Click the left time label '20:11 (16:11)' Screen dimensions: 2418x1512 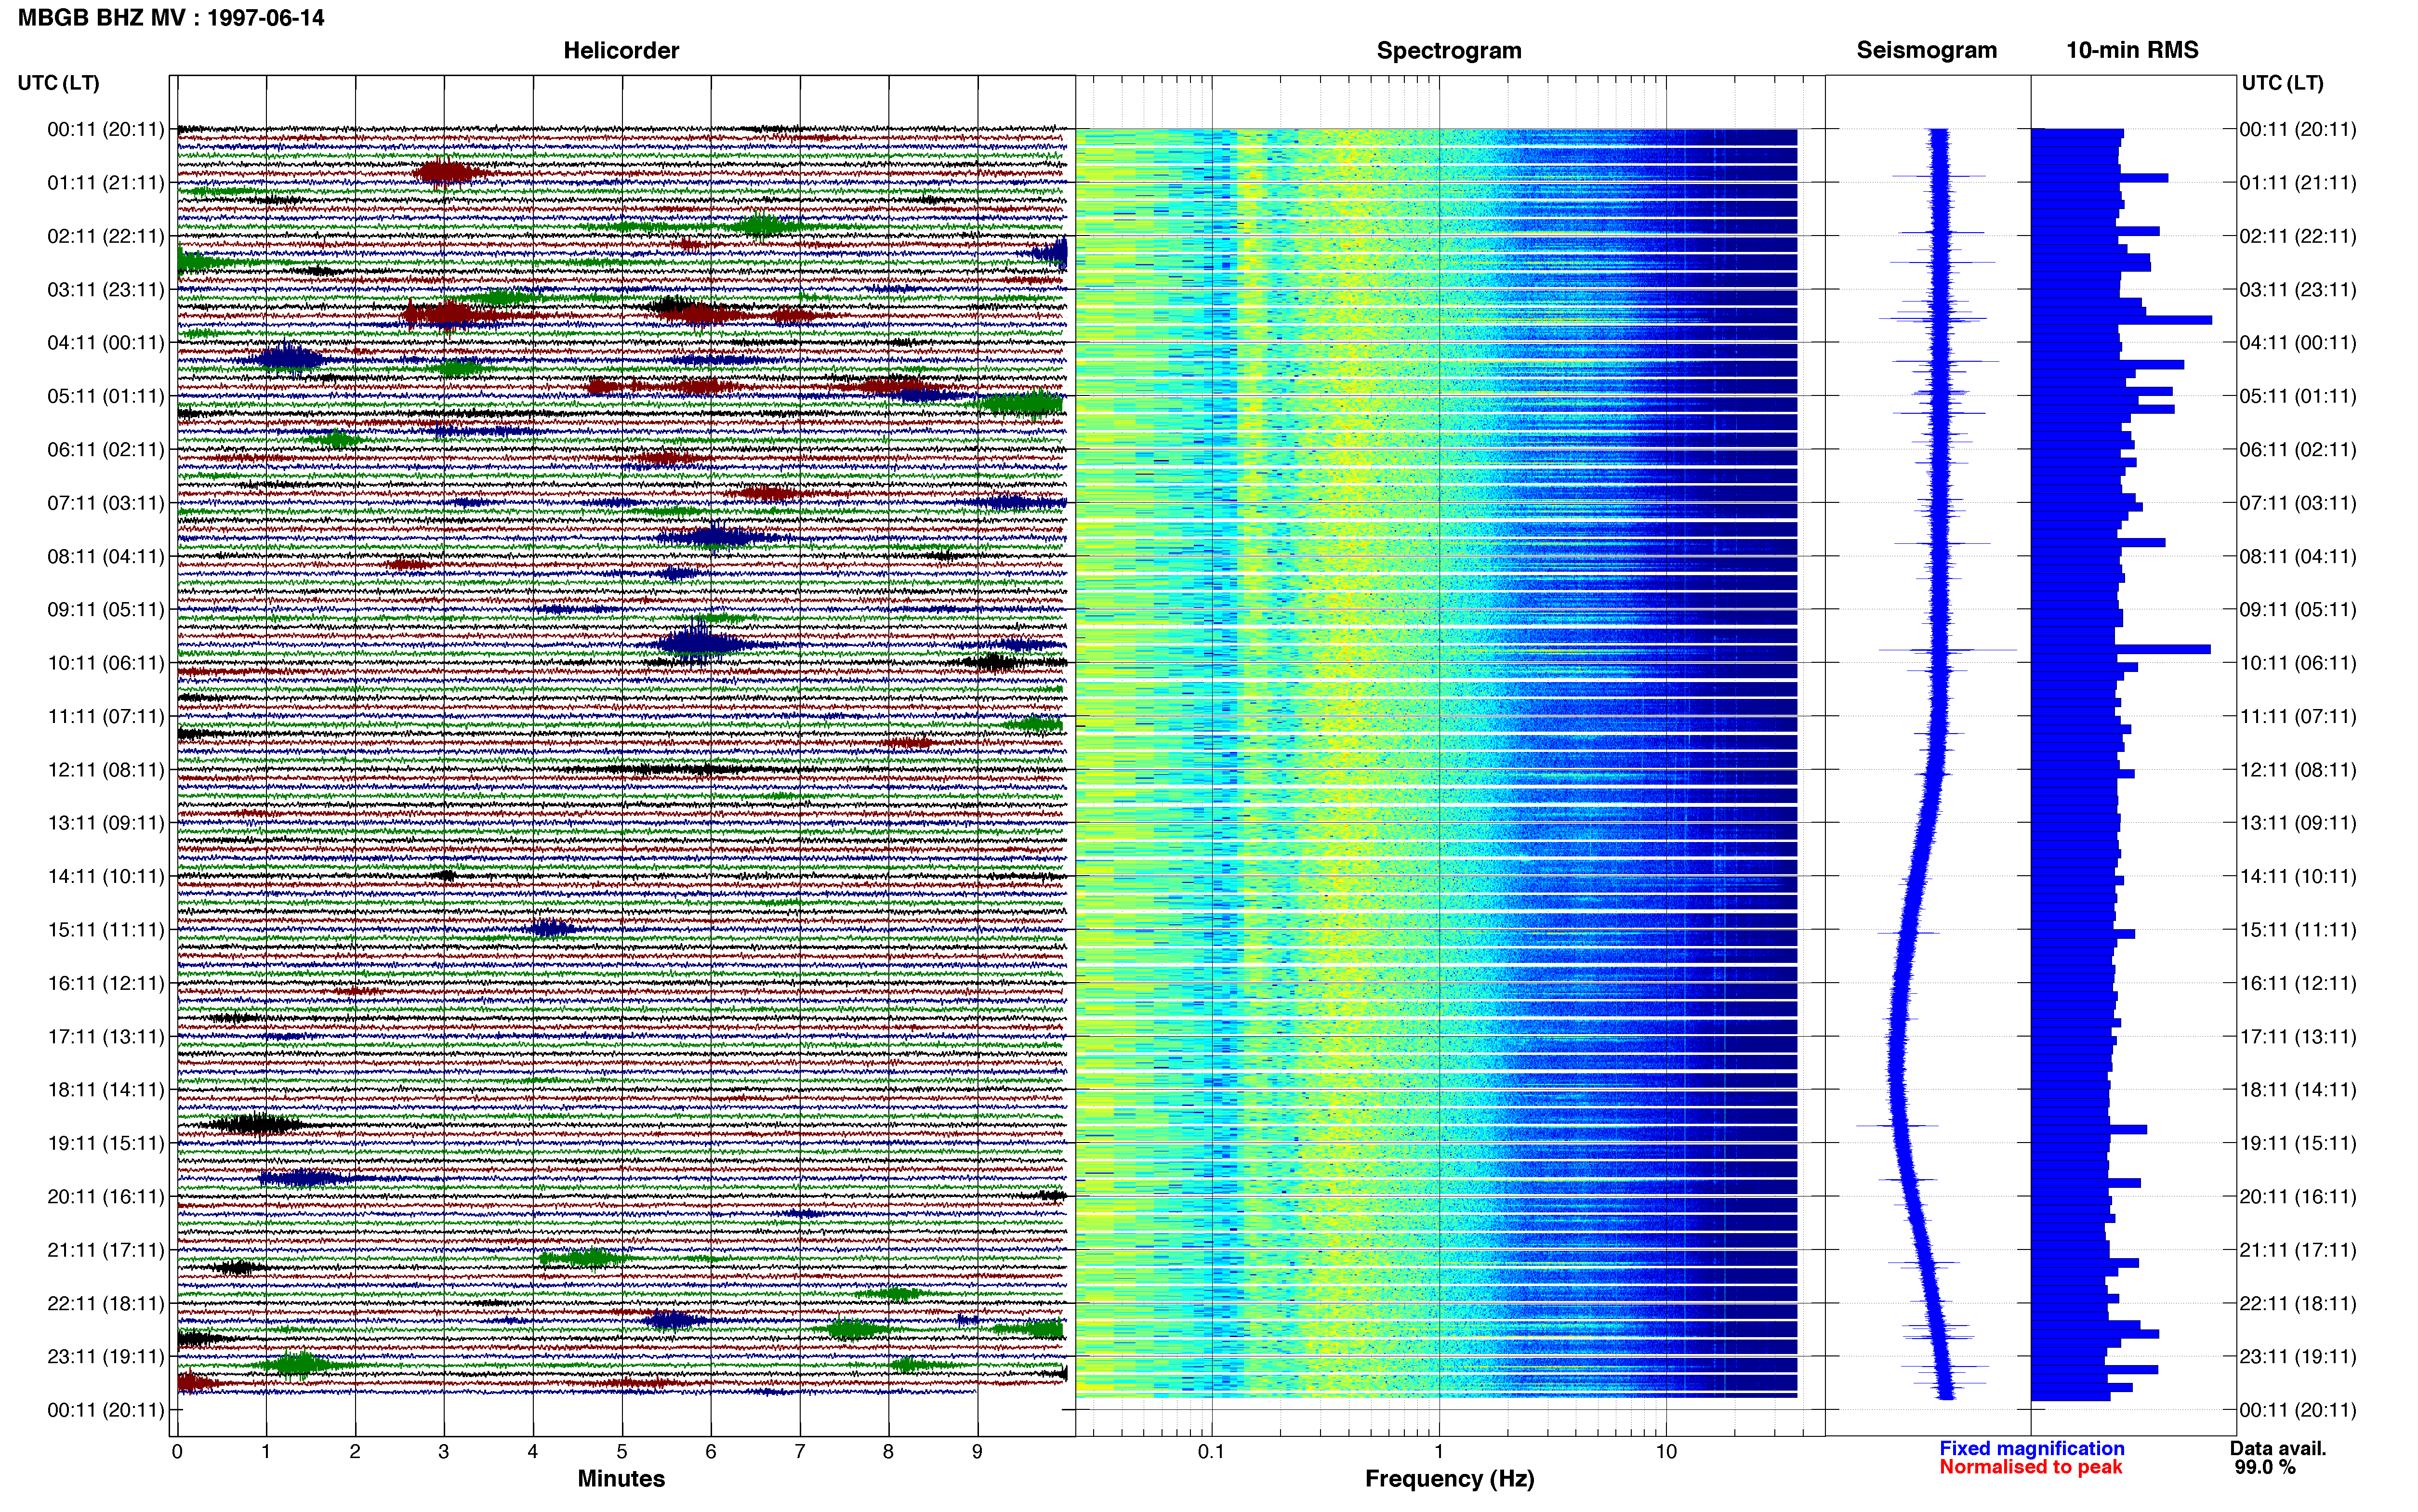pyautogui.click(x=106, y=1197)
